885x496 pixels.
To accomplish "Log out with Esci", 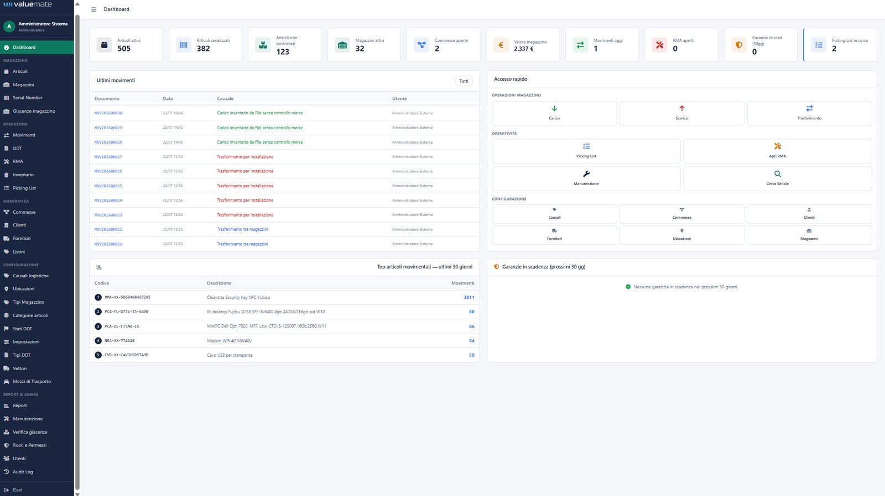I will 37,490.
